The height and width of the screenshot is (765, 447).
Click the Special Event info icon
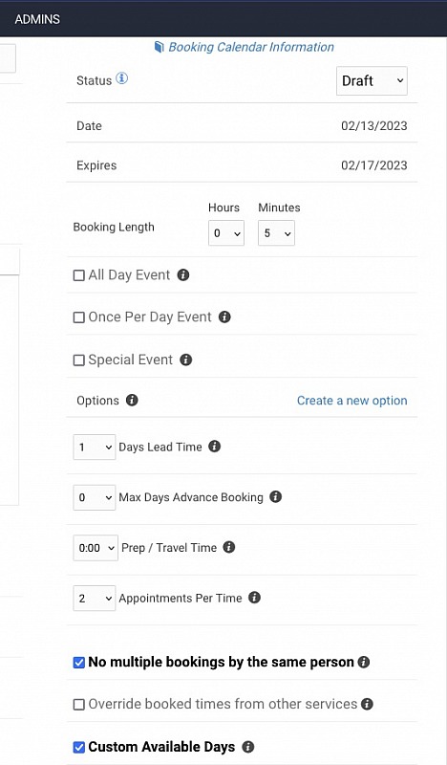click(x=185, y=361)
